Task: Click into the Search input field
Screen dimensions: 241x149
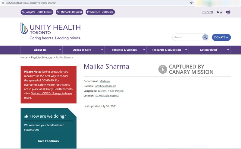Action: (187, 37)
